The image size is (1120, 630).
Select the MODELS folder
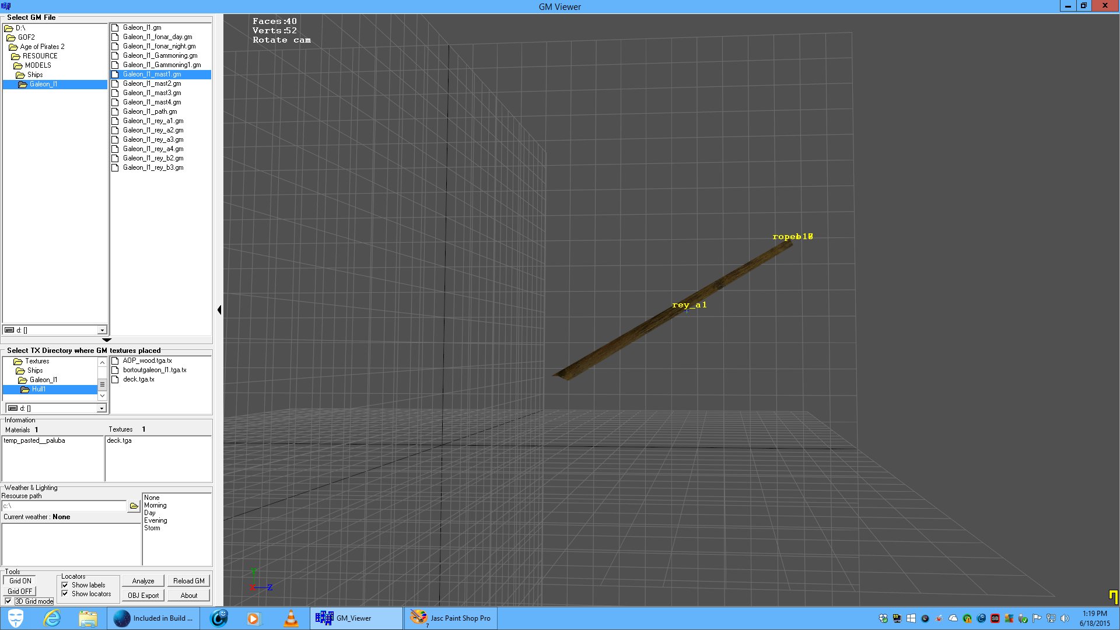[38, 65]
